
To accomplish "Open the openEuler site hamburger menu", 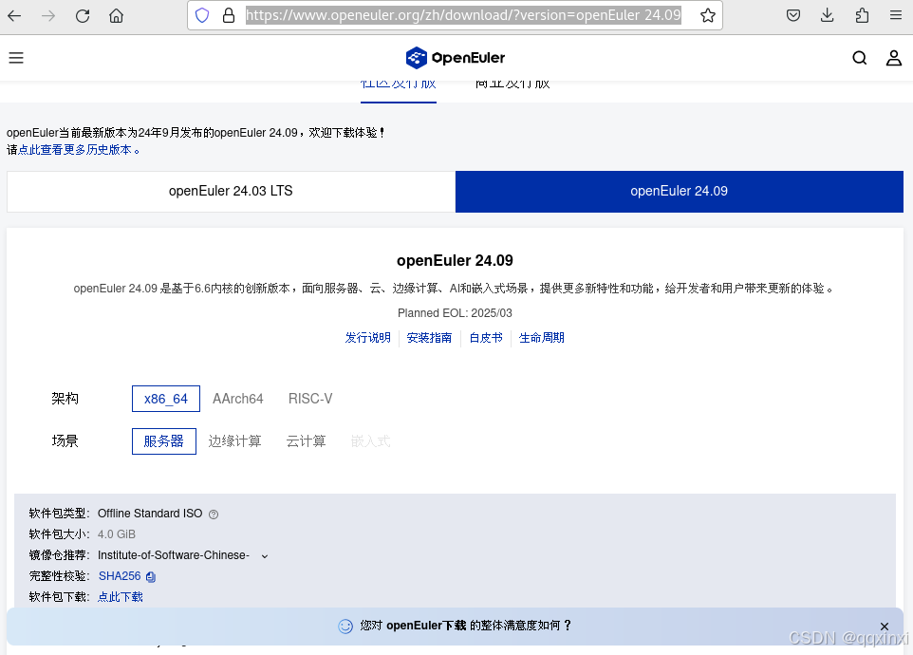I will (16, 58).
